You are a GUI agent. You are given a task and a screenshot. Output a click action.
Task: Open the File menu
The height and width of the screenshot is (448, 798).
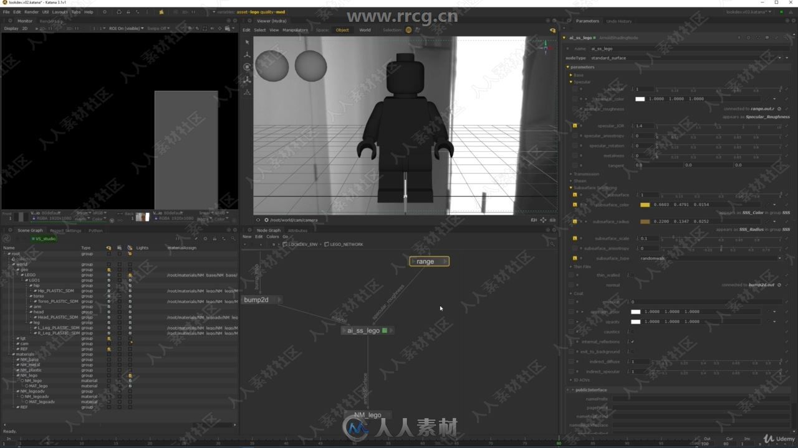[x=6, y=12]
